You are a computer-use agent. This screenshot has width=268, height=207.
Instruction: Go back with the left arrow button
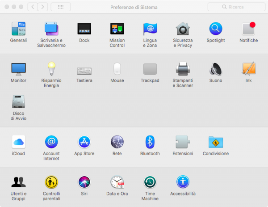point(33,7)
